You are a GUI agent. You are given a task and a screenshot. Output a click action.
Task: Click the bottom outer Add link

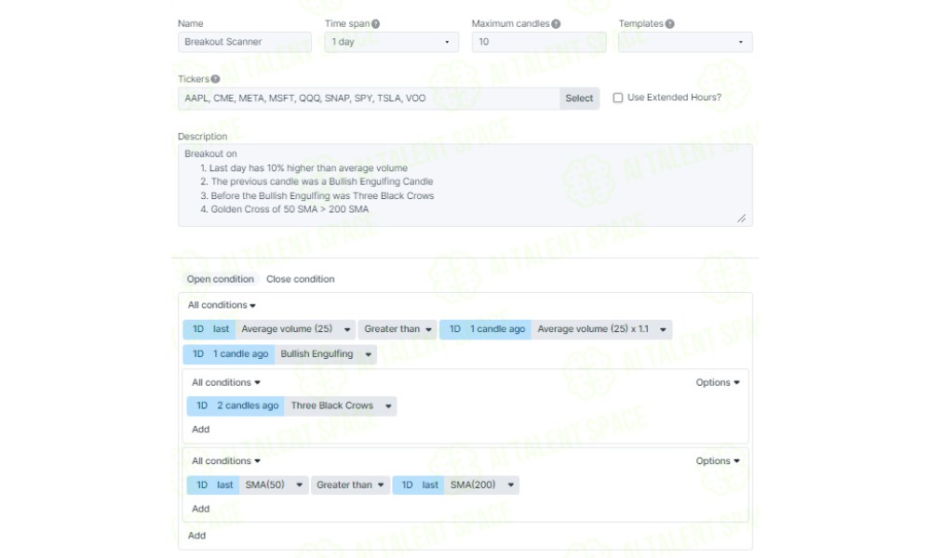tap(196, 536)
